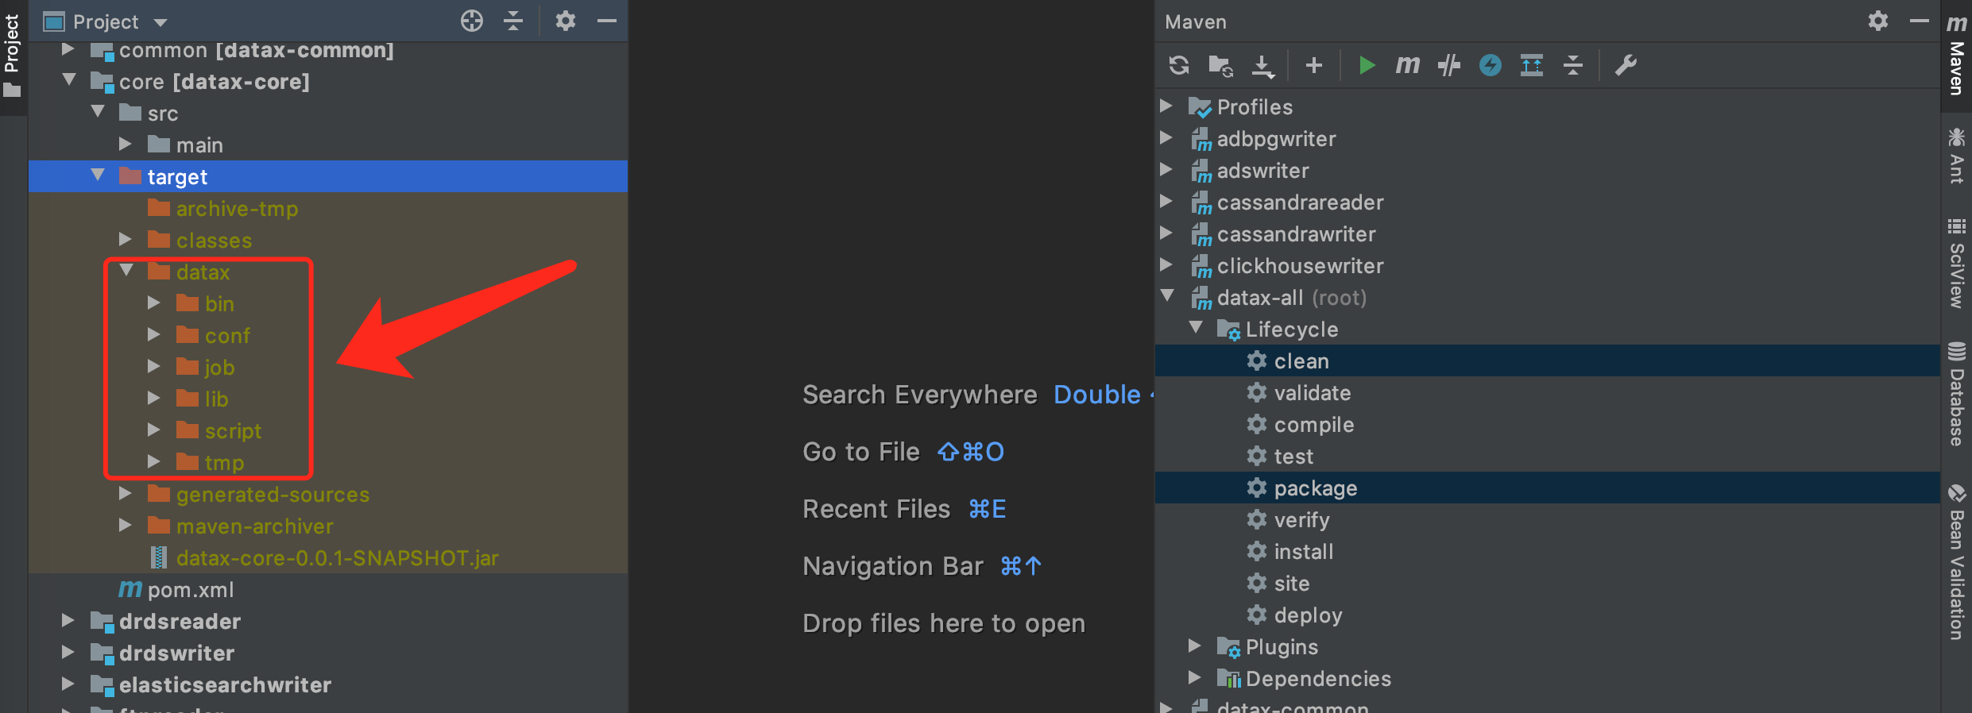Collapse all in Project panel
1972x713 pixels.
[x=514, y=21]
